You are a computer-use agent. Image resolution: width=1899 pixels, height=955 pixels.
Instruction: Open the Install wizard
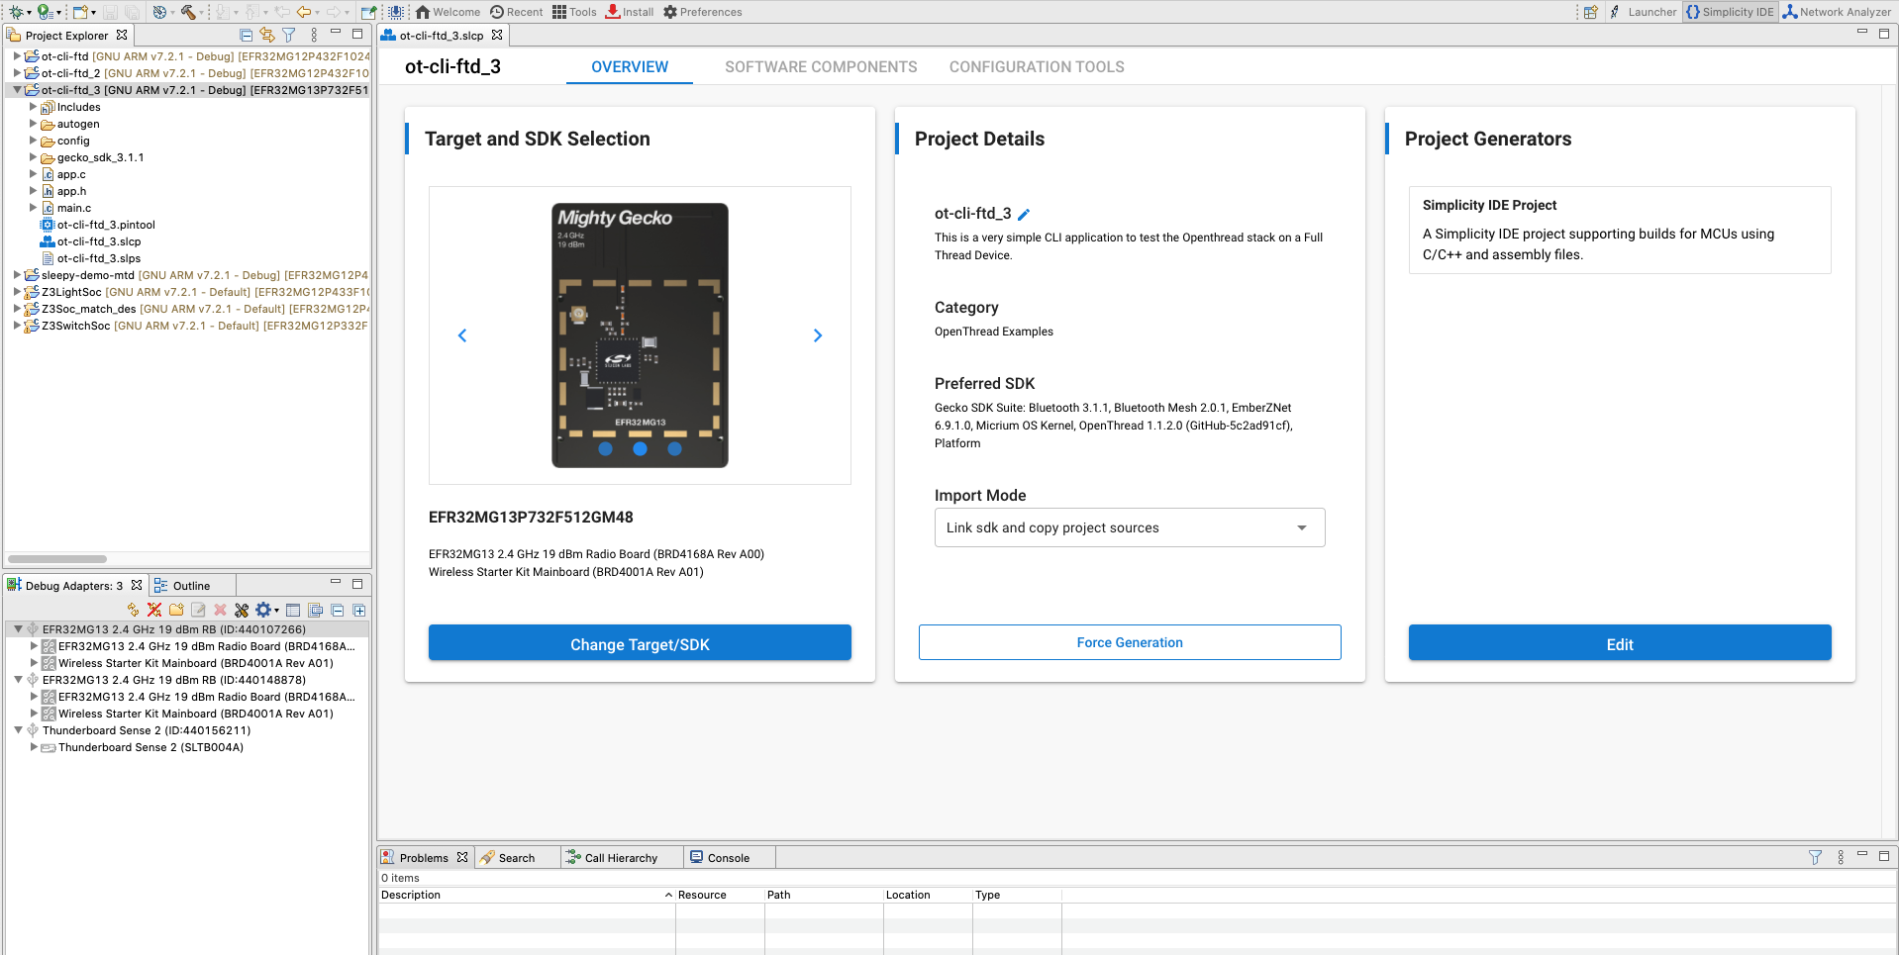[x=629, y=11]
